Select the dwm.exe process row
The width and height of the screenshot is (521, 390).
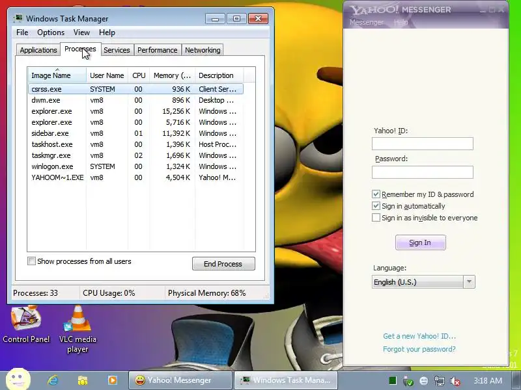(136, 100)
